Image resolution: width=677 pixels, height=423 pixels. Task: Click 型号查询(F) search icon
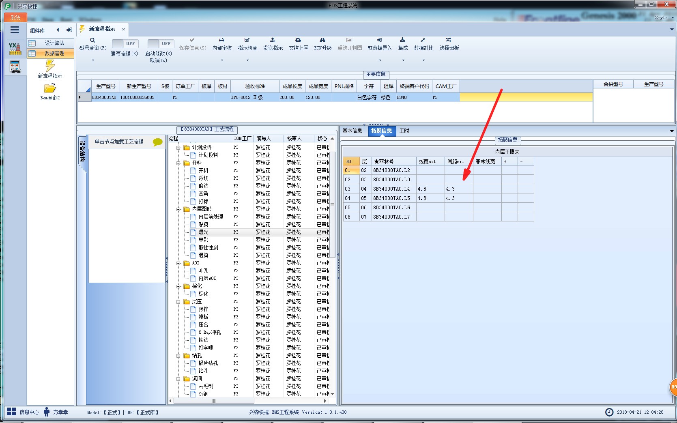tap(92, 40)
